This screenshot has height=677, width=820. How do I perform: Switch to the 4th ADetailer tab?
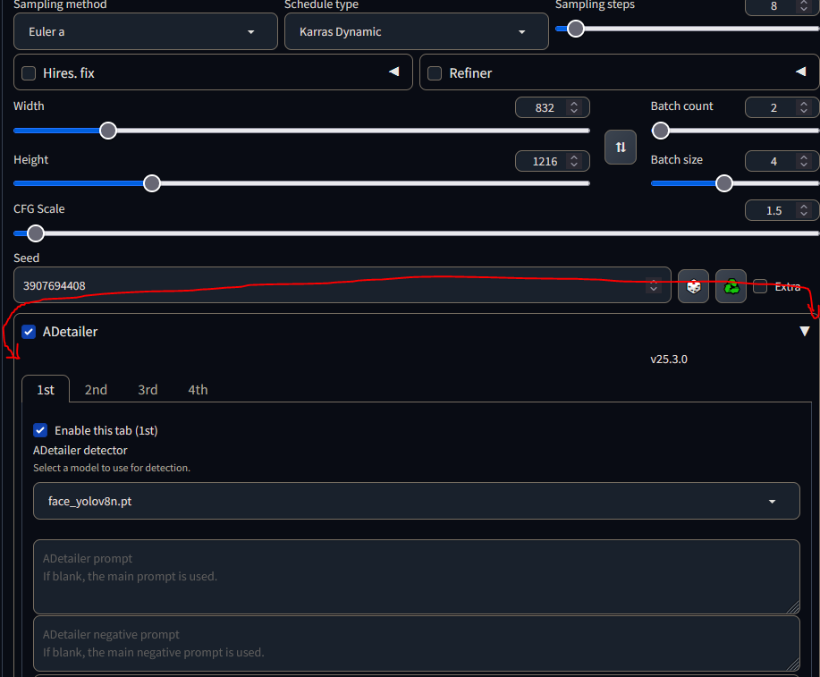click(x=198, y=390)
